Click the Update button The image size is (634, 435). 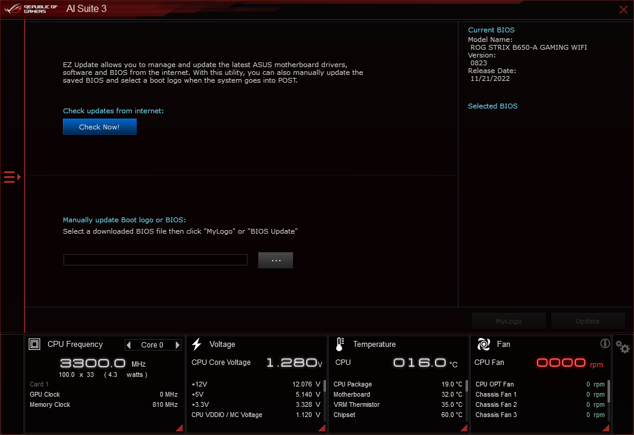pos(588,321)
